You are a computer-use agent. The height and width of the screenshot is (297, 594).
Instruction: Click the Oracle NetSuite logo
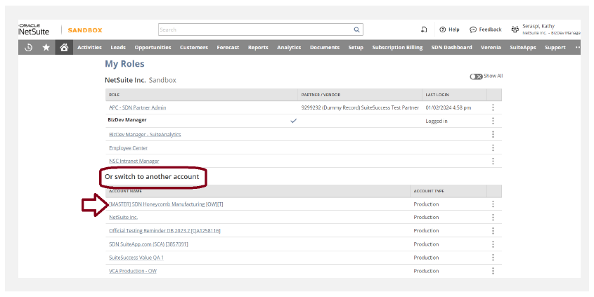34,30
